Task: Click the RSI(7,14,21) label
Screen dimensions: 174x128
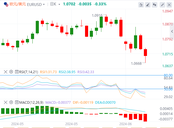Action: point(28,72)
